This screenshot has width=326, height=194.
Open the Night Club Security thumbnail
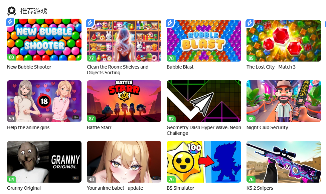coord(284,101)
